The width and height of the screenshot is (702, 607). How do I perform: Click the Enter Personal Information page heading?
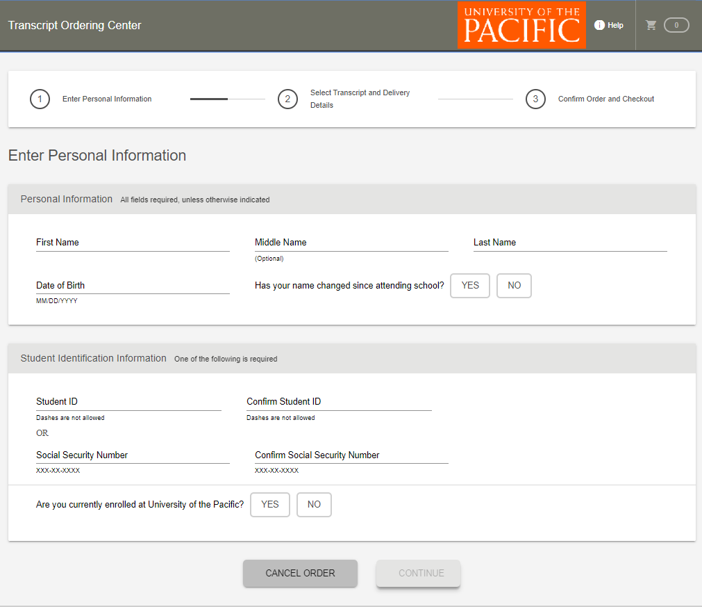[97, 156]
